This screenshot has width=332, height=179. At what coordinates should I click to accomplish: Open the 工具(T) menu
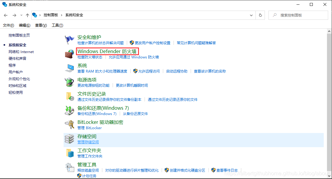[57, 25]
